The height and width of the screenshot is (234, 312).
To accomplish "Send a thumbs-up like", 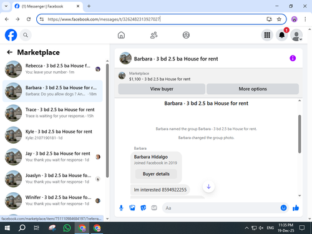I will (296, 208).
